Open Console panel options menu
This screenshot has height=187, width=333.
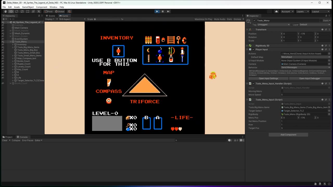(243, 137)
